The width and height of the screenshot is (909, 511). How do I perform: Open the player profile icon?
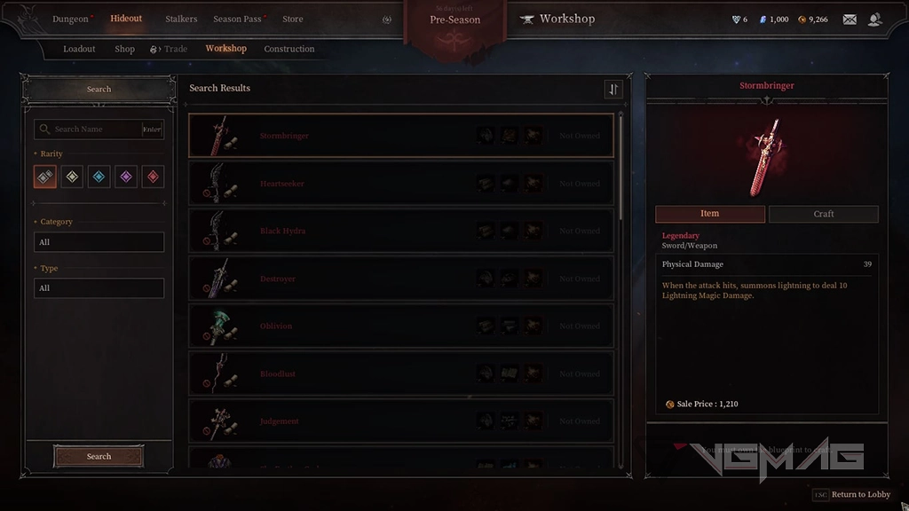(874, 20)
